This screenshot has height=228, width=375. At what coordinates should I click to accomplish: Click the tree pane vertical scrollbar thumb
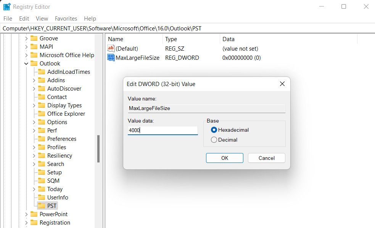pyautogui.click(x=98, y=149)
